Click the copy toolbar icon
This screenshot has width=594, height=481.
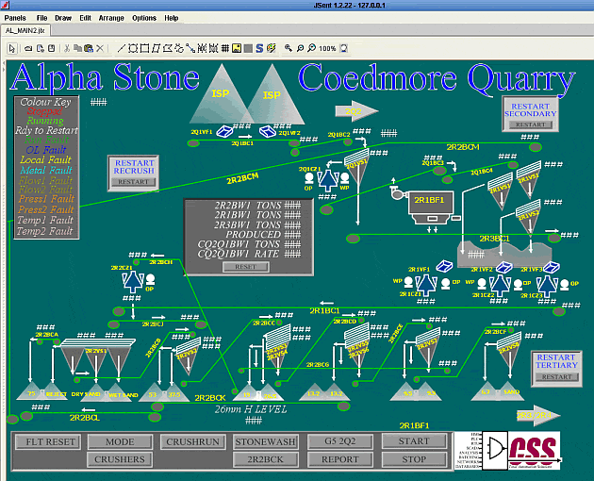77,48
